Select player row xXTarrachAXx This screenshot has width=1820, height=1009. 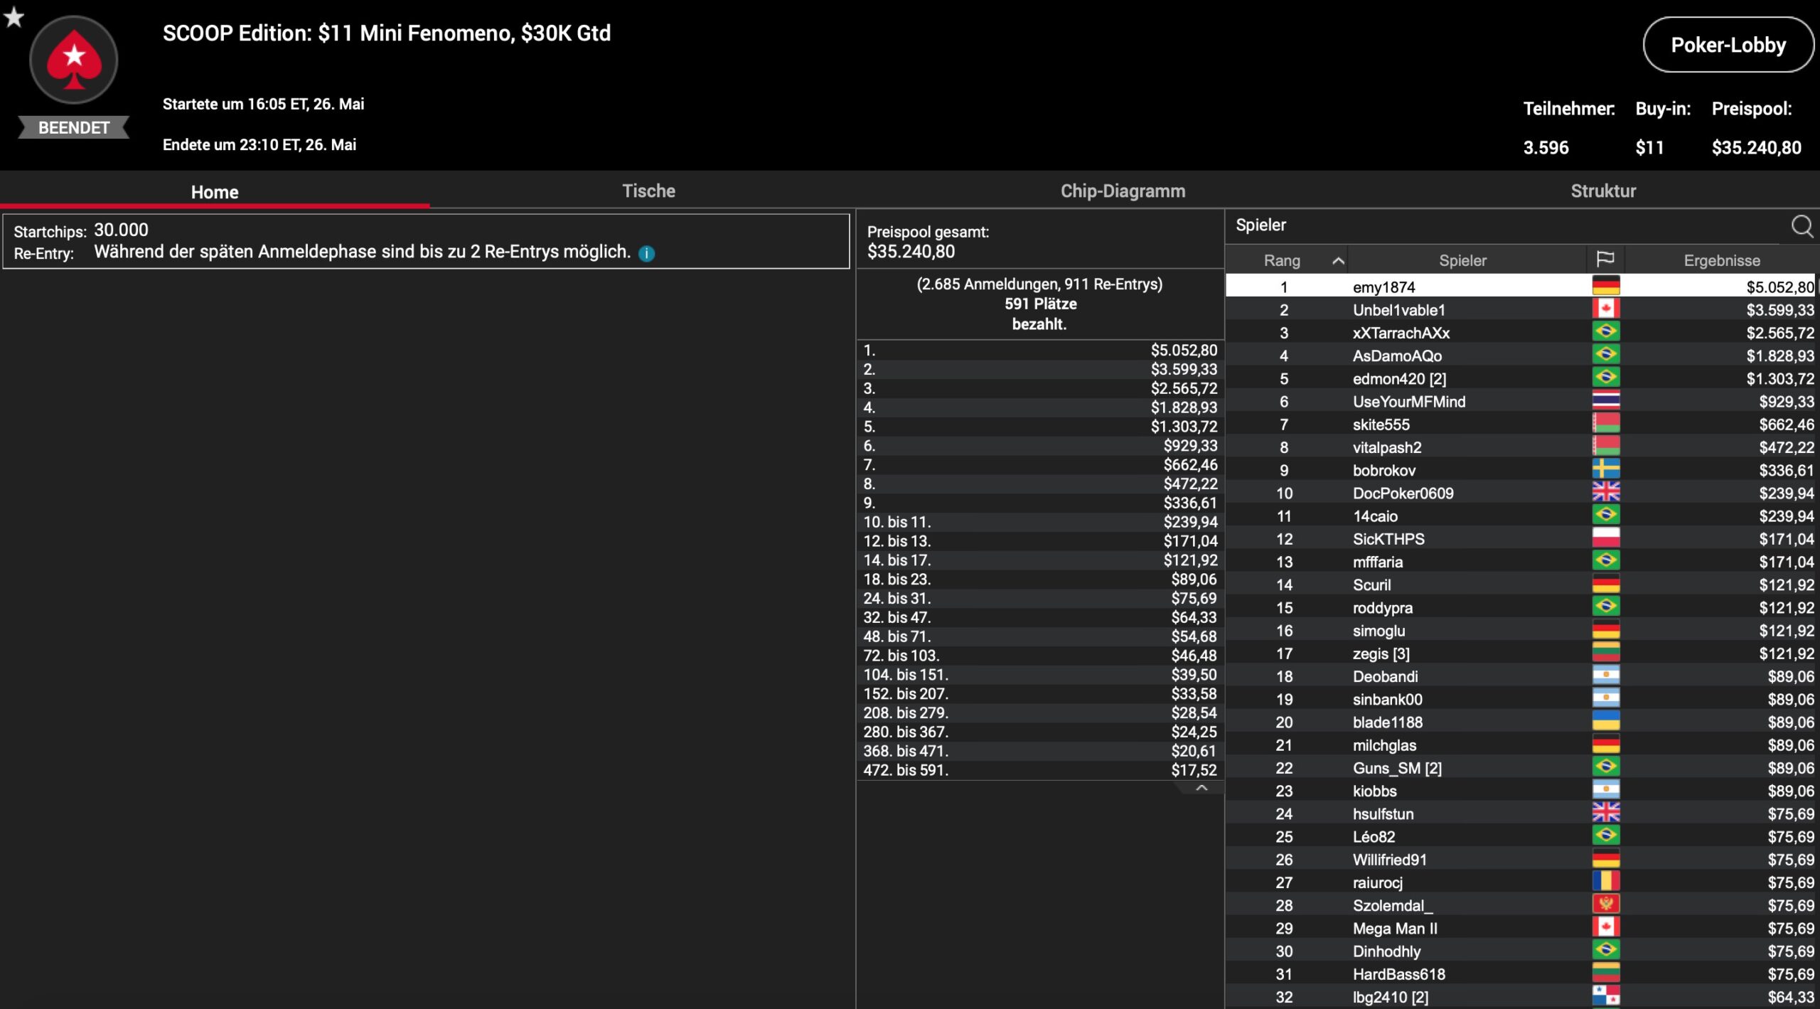[x=1400, y=333]
